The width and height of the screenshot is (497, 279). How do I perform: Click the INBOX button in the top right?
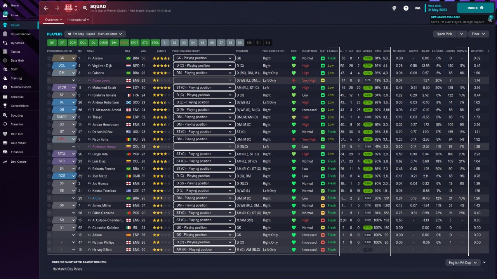476,8
